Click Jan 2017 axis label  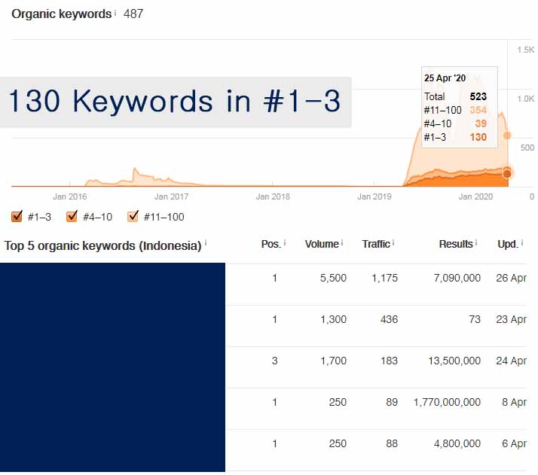click(171, 196)
